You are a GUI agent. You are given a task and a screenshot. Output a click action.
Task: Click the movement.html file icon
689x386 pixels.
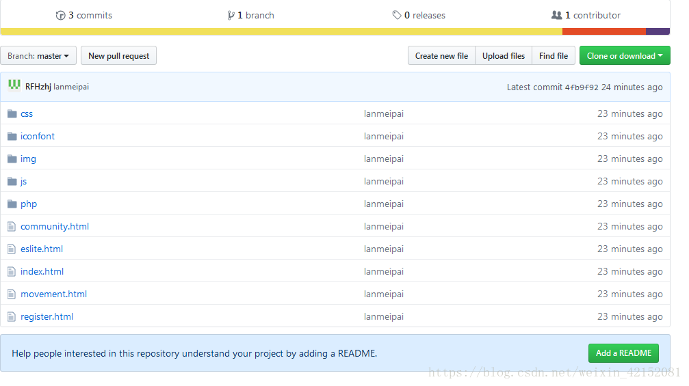coord(12,294)
